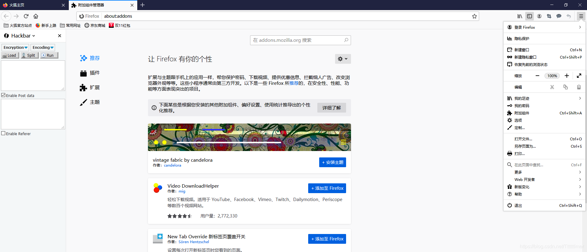The image size is (587, 252).
Task: Click the cut scissors icon in menu
Action: coord(552,87)
